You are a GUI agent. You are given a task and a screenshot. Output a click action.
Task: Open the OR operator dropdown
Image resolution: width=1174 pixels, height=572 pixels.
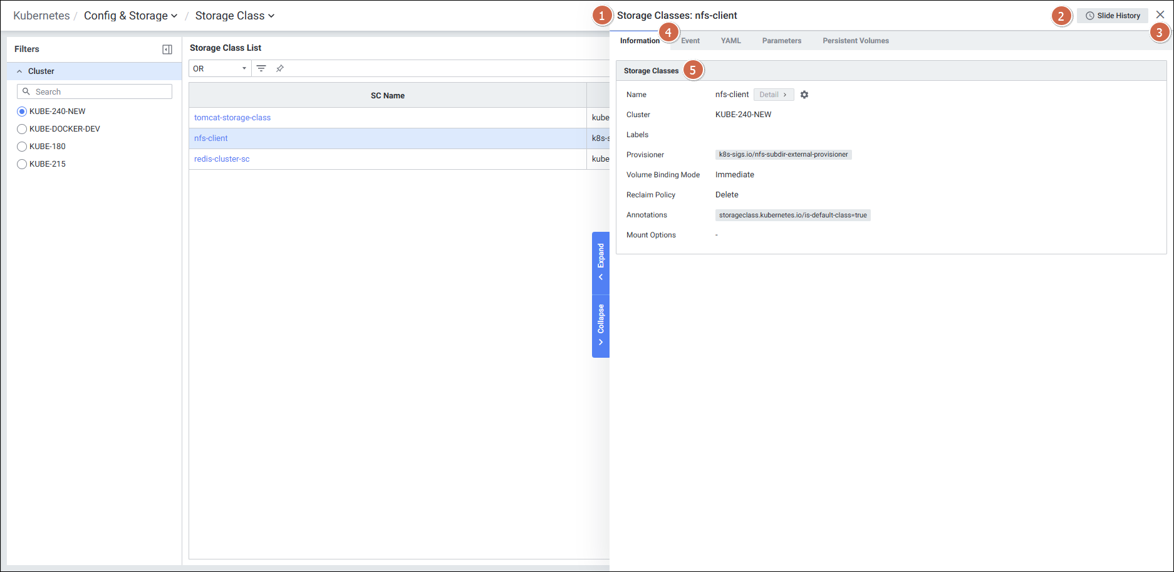point(219,68)
